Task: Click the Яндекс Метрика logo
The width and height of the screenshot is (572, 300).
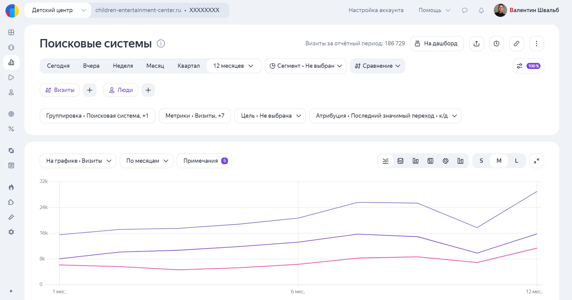Action: [x=12, y=11]
